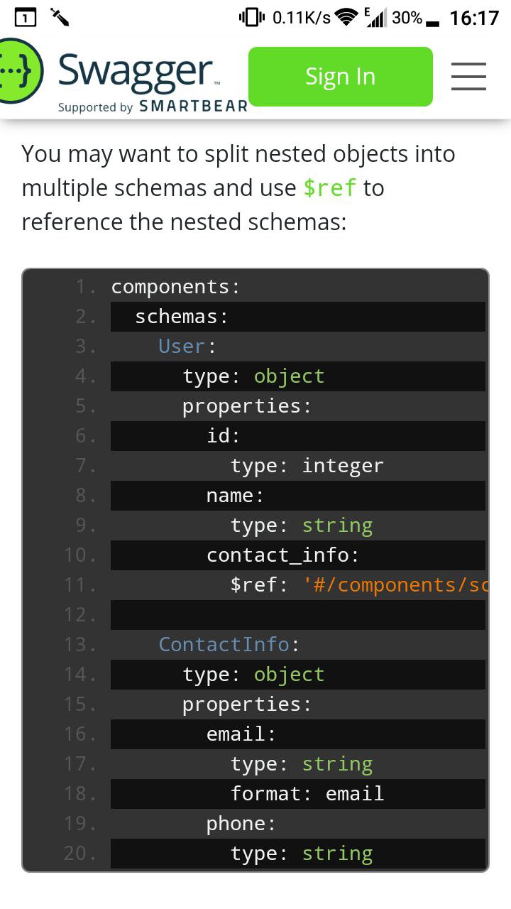511x909 pixels.
Task: Tap the color picker notification icon
Action: point(60,17)
